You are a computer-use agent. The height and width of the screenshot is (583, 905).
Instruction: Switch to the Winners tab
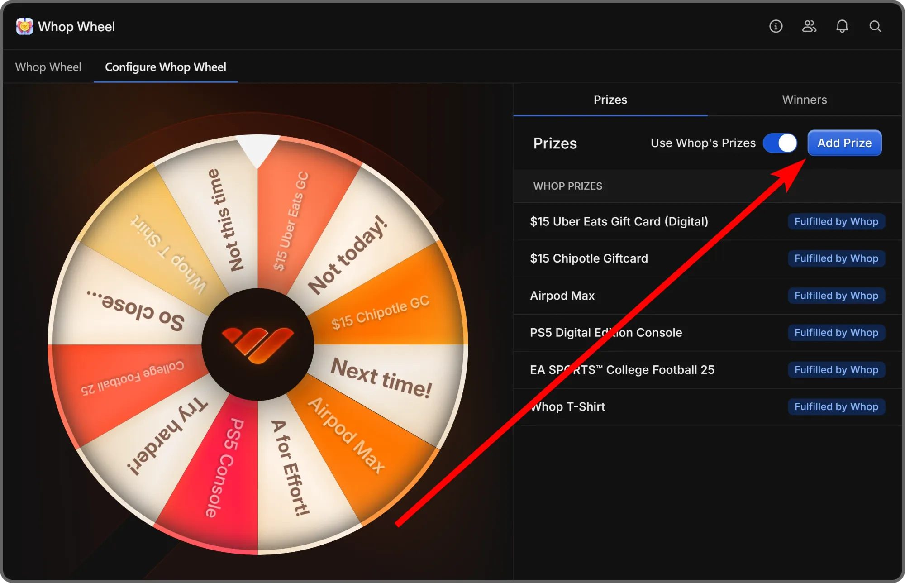pos(804,100)
